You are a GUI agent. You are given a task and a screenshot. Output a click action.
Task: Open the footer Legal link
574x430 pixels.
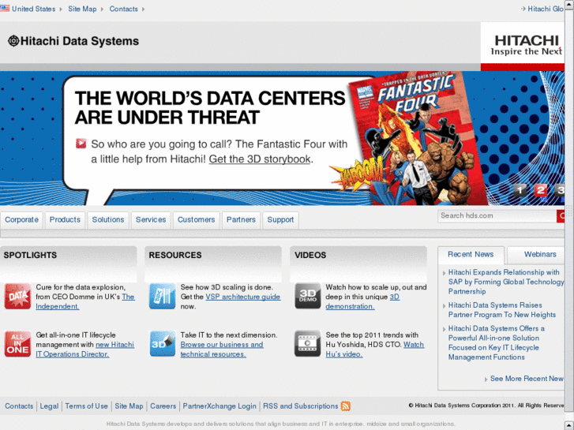[x=49, y=406]
